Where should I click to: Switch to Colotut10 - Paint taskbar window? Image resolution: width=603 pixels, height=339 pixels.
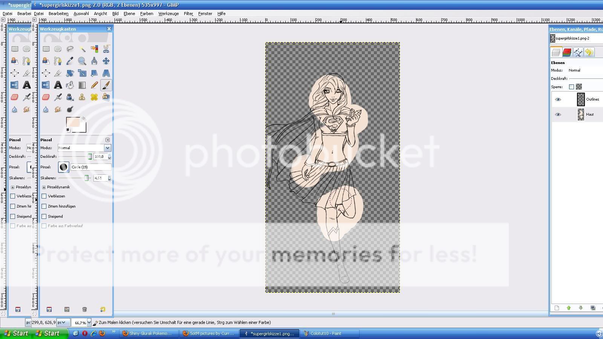(329, 333)
